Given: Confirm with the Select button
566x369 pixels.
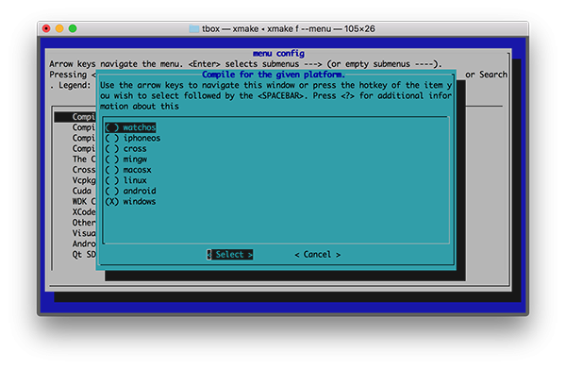Looking at the screenshot, I should pos(229,255).
